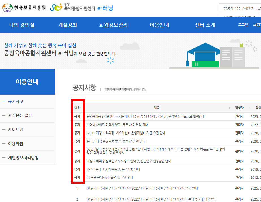Open 자주묻는 질문 in the sidebar

(x=20, y=116)
